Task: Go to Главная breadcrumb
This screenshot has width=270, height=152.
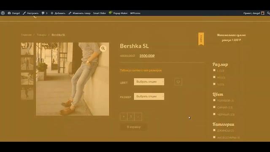Action: 26,35
